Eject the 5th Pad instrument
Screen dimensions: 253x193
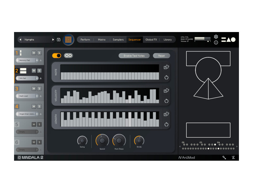(x=41, y=78)
